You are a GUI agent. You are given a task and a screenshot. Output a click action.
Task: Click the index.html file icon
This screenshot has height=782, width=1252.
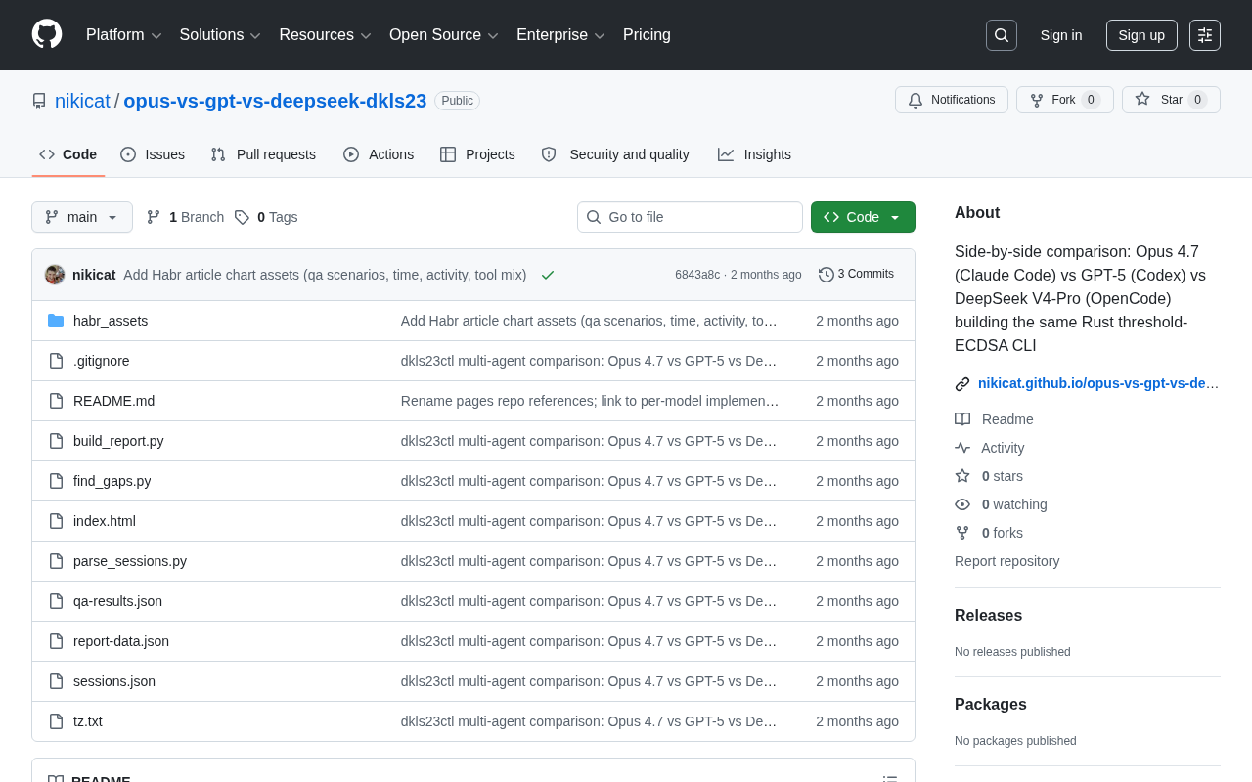(x=56, y=521)
